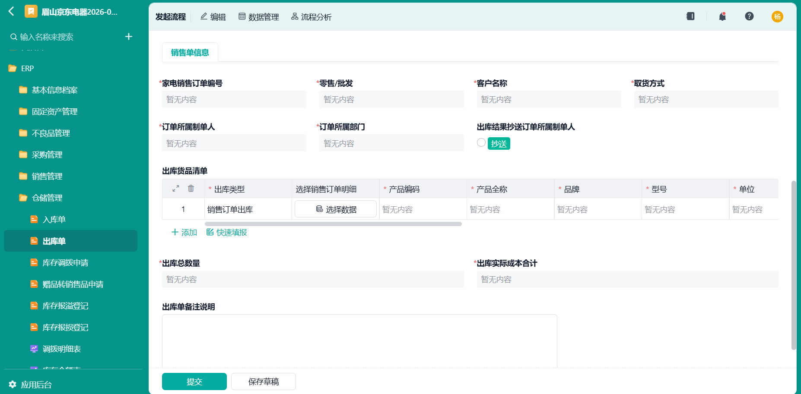The height and width of the screenshot is (394, 801).
Task: Click the back arrow icon
Action: point(12,12)
